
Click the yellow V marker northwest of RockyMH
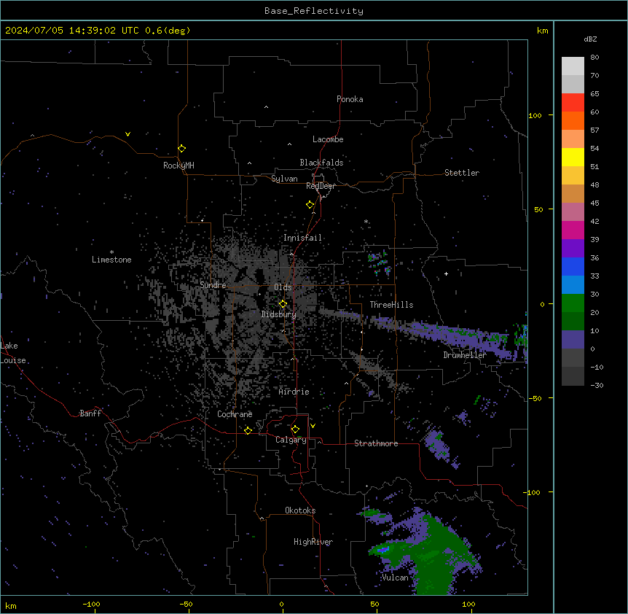127,134
